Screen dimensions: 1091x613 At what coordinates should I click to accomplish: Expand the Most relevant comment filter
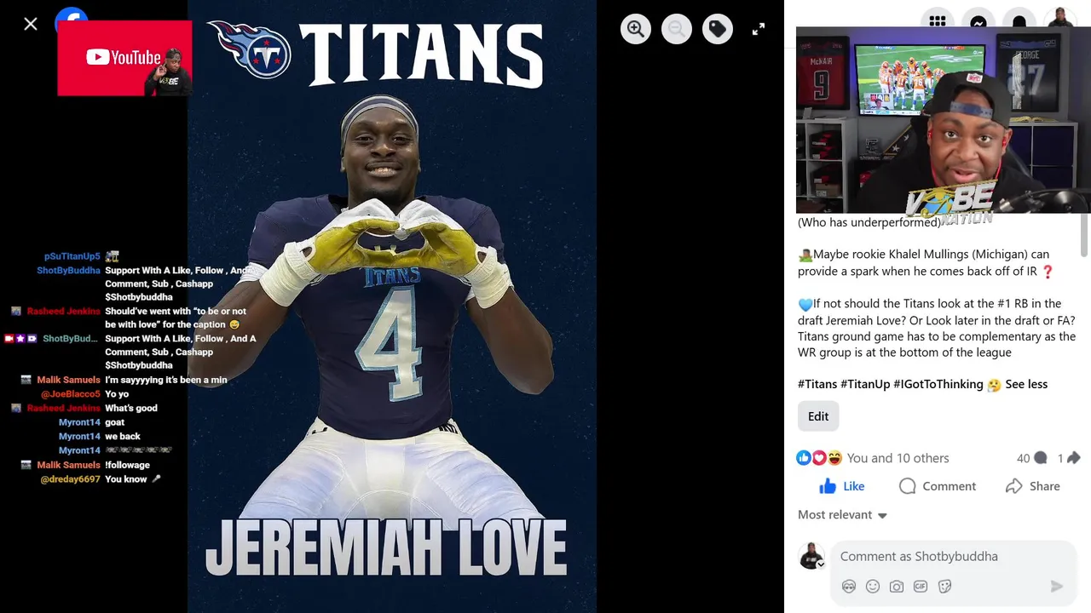[x=843, y=515]
